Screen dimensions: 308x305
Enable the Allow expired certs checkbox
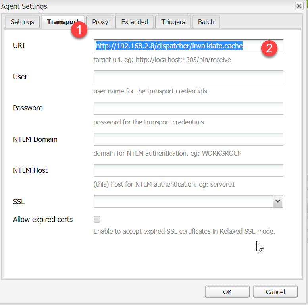point(97,219)
